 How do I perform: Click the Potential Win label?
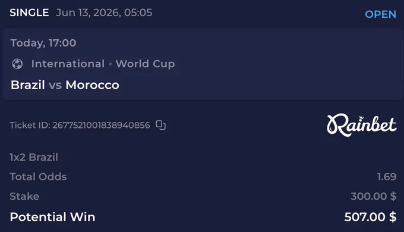(x=52, y=217)
